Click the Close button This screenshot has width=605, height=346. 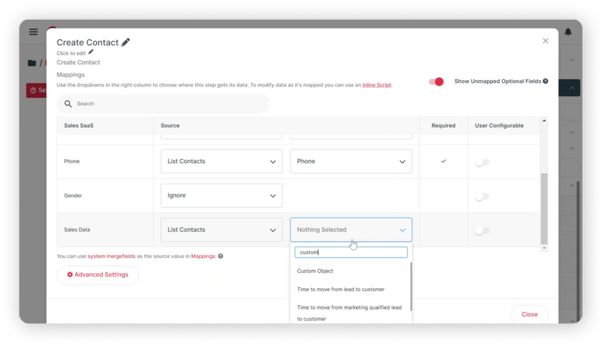(529, 314)
